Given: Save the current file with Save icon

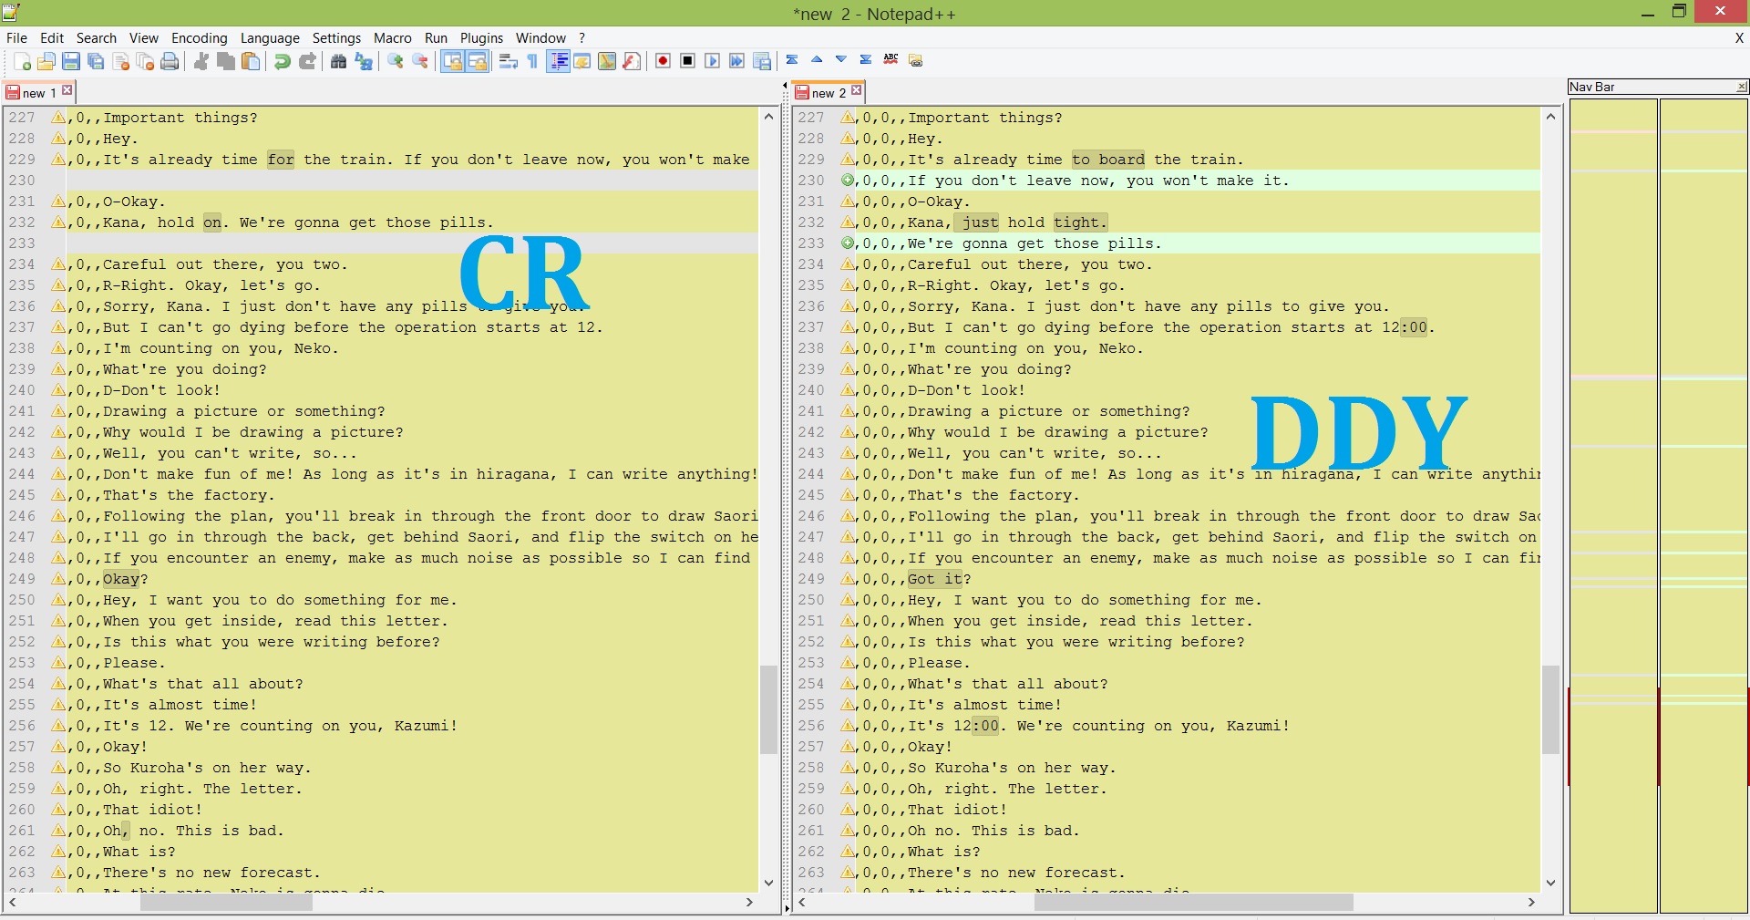Looking at the screenshot, I should pyautogui.click(x=71, y=61).
